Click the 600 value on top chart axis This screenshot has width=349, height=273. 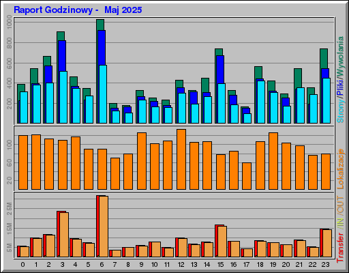coord(10,63)
